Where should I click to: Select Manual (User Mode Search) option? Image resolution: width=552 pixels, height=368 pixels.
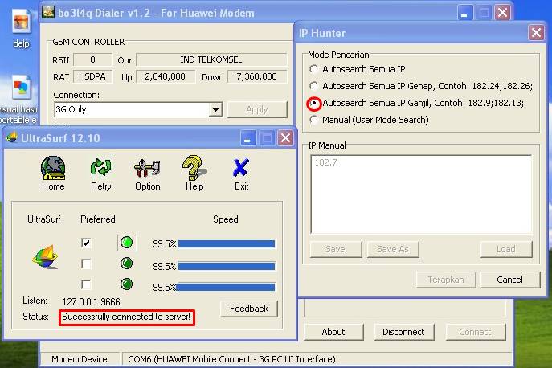[x=314, y=120]
